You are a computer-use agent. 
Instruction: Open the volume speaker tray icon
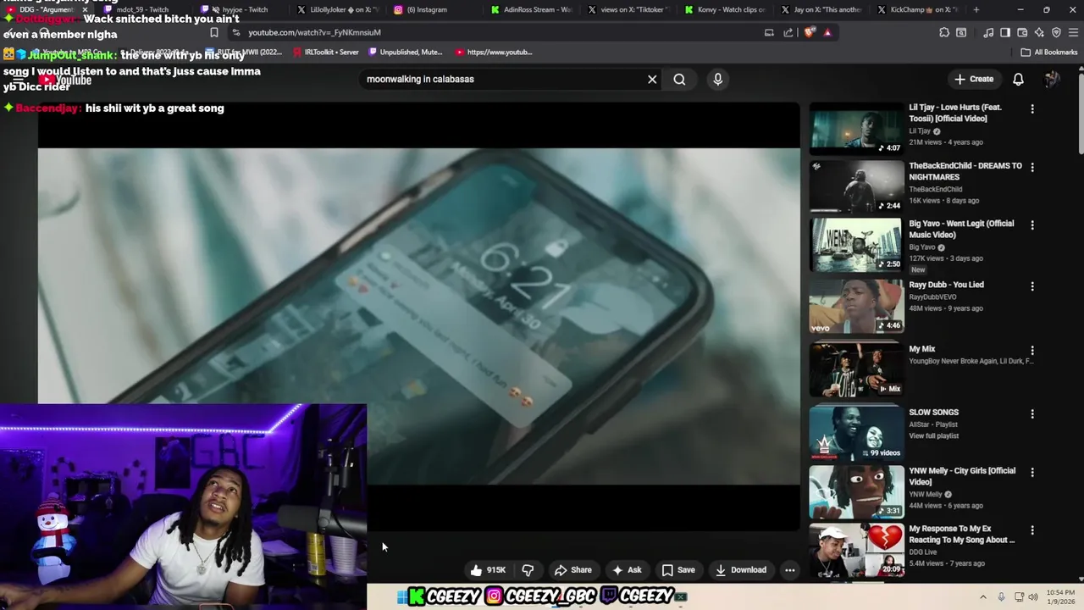(x=1033, y=596)
